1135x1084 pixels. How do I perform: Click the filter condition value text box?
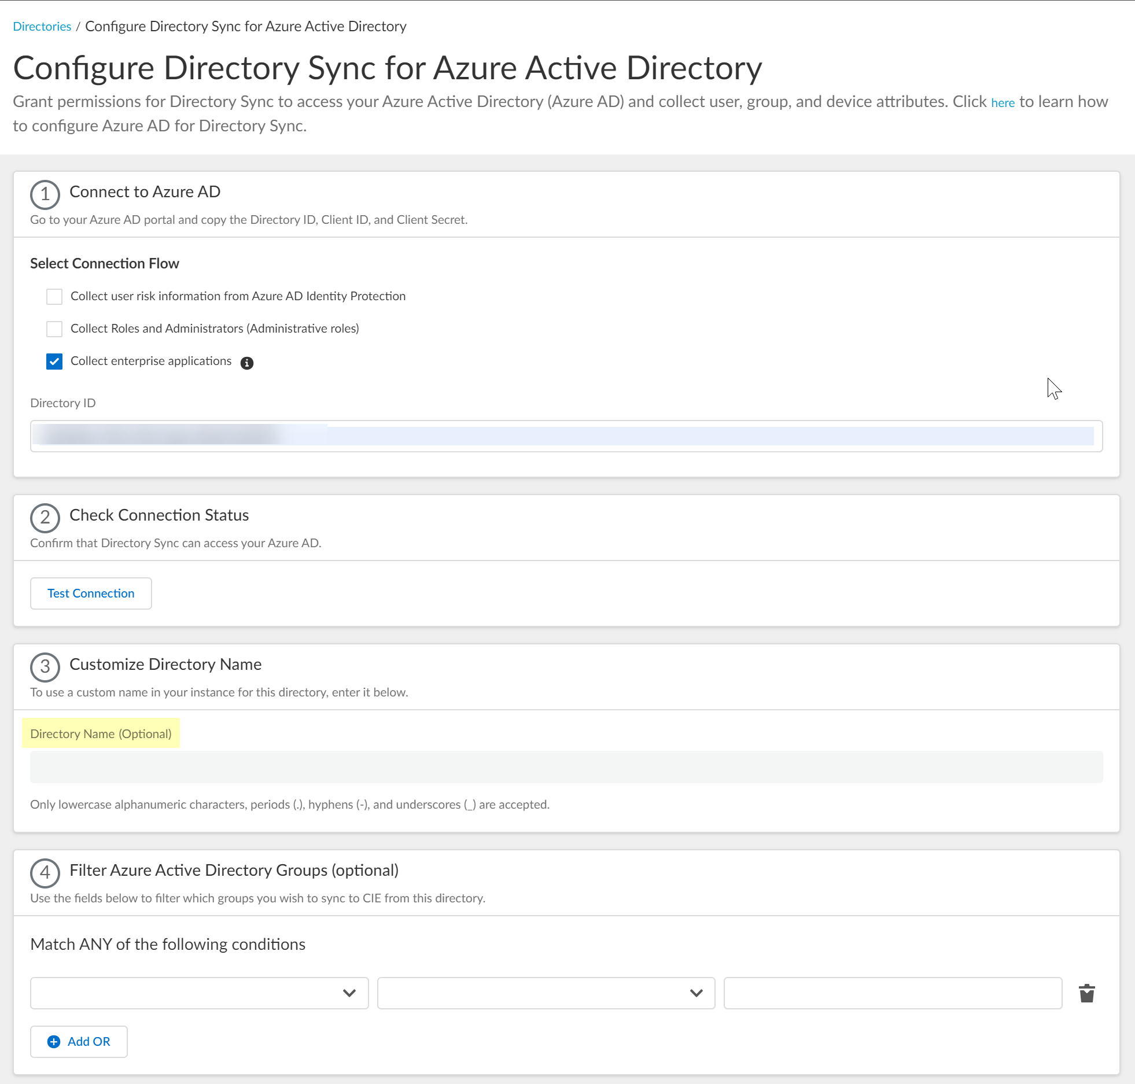[892, 993]
